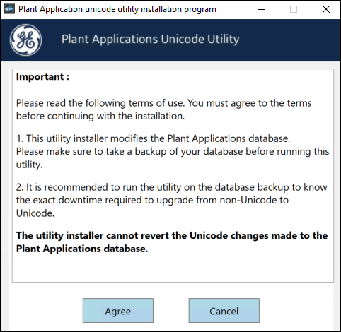The height and width of the screenshot is (332, 341).
Task: Click the 'Please make sure to take a backup' sentence
Action: pyautogui.click(x=173, y=158)
